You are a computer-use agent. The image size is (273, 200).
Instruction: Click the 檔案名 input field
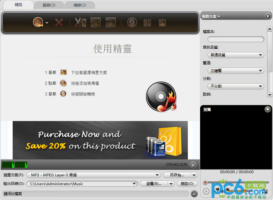(236, 39)
